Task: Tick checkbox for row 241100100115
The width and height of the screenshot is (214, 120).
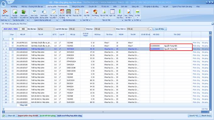Action: pyautogui.click(x=13, y=93)
